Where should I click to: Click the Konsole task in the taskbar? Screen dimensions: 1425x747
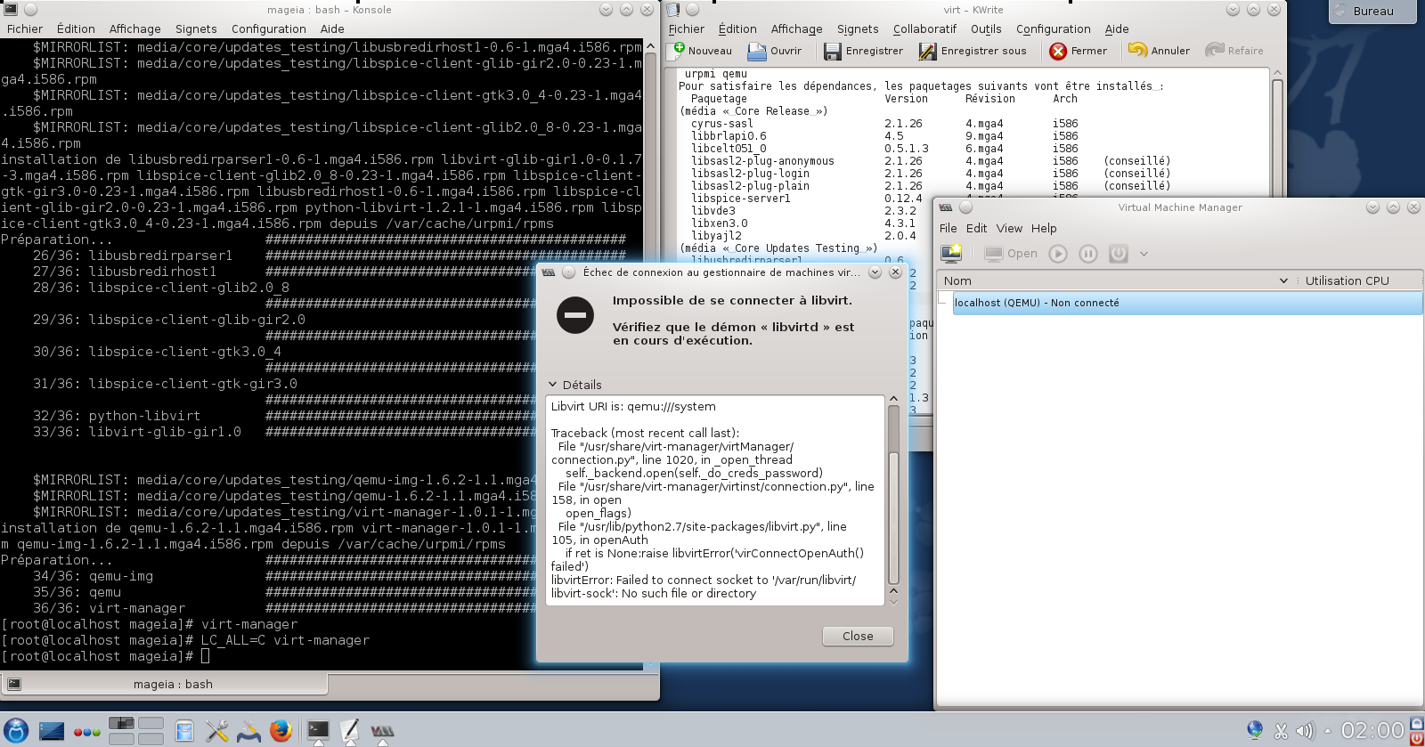318,731
